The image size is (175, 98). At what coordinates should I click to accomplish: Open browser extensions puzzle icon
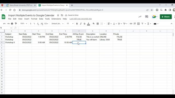point(165,10)
